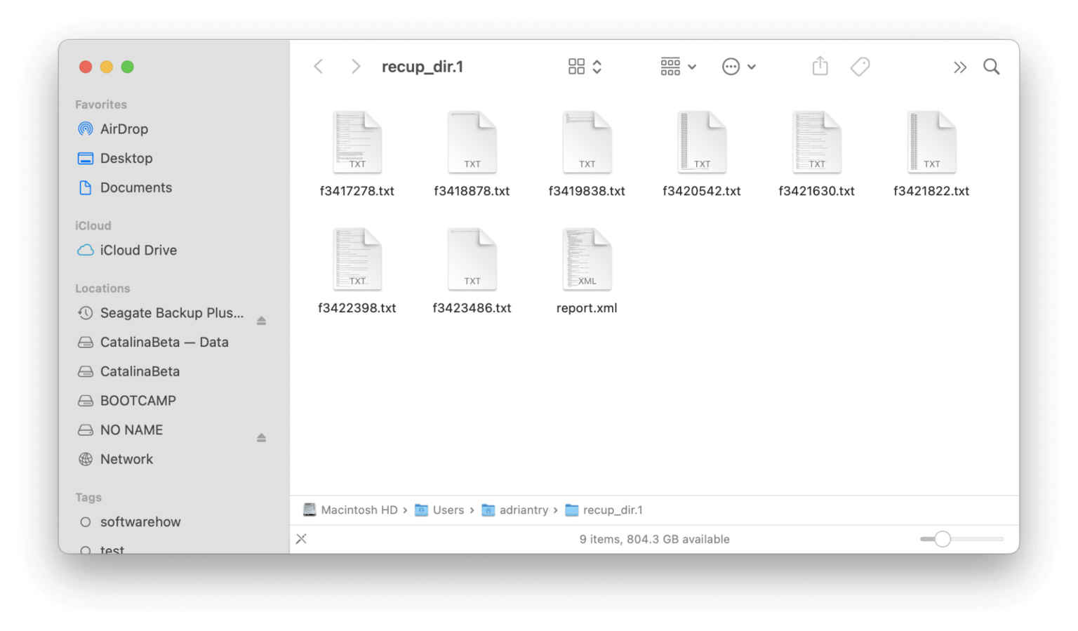Expand the More actions ellipsis menu
Viewport: 1078px width, 631px height.
[738, 66]
